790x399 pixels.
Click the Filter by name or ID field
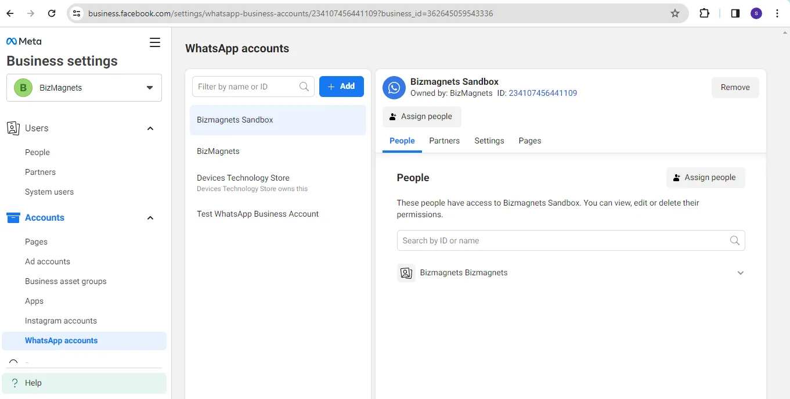point(253,87)
